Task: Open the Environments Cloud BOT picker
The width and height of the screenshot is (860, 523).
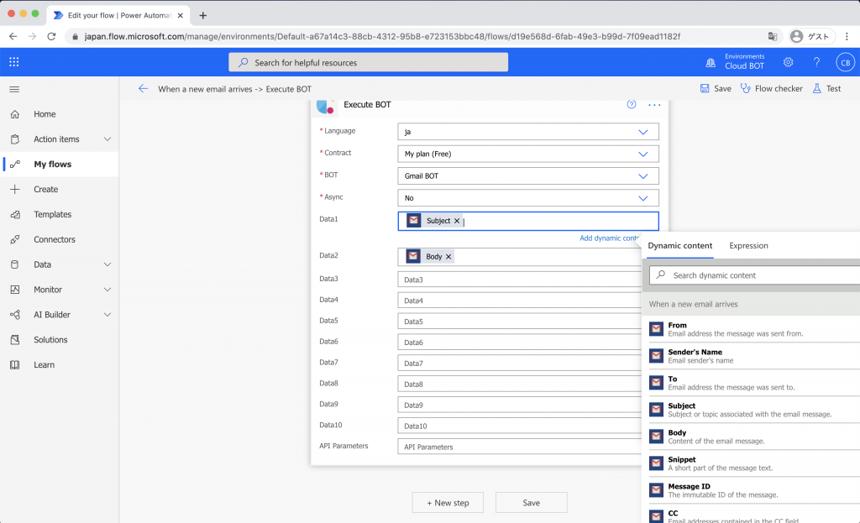Action: (x=736, y=61)
